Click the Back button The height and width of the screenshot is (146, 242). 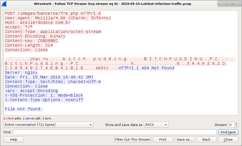click(207, 139)
